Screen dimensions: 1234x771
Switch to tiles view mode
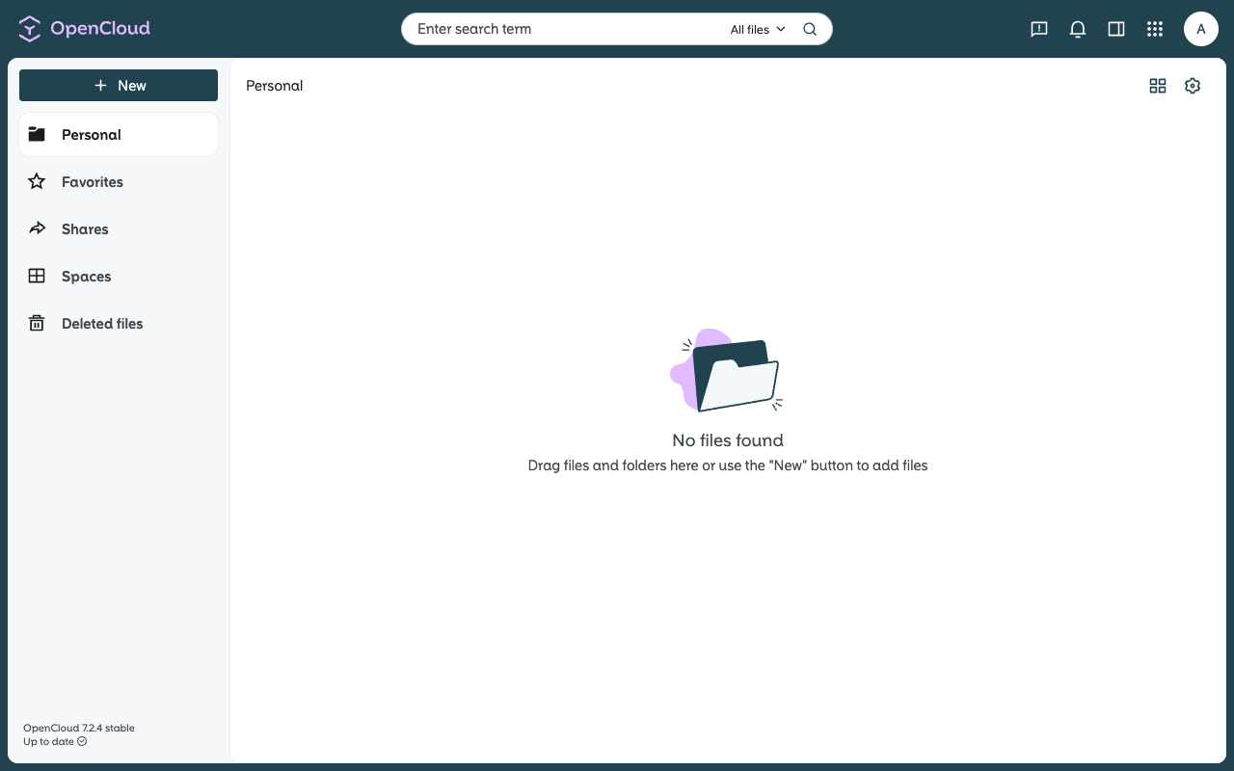point(1158,86)
